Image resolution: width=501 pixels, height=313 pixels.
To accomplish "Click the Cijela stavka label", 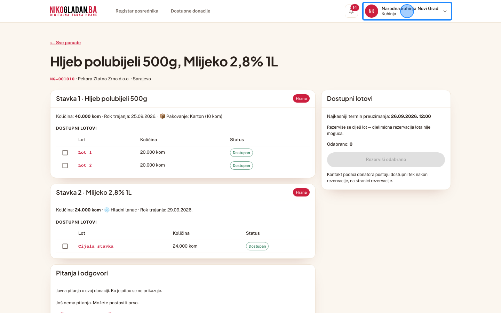I will tap(96, 246).
